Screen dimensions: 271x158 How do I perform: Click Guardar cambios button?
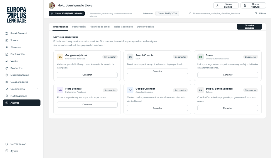pos(249,27)
